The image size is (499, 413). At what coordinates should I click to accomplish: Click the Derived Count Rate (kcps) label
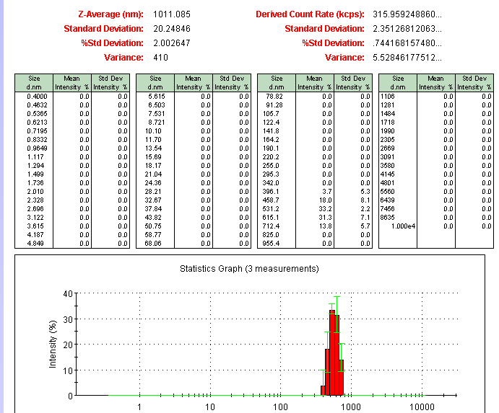point(310,14)
